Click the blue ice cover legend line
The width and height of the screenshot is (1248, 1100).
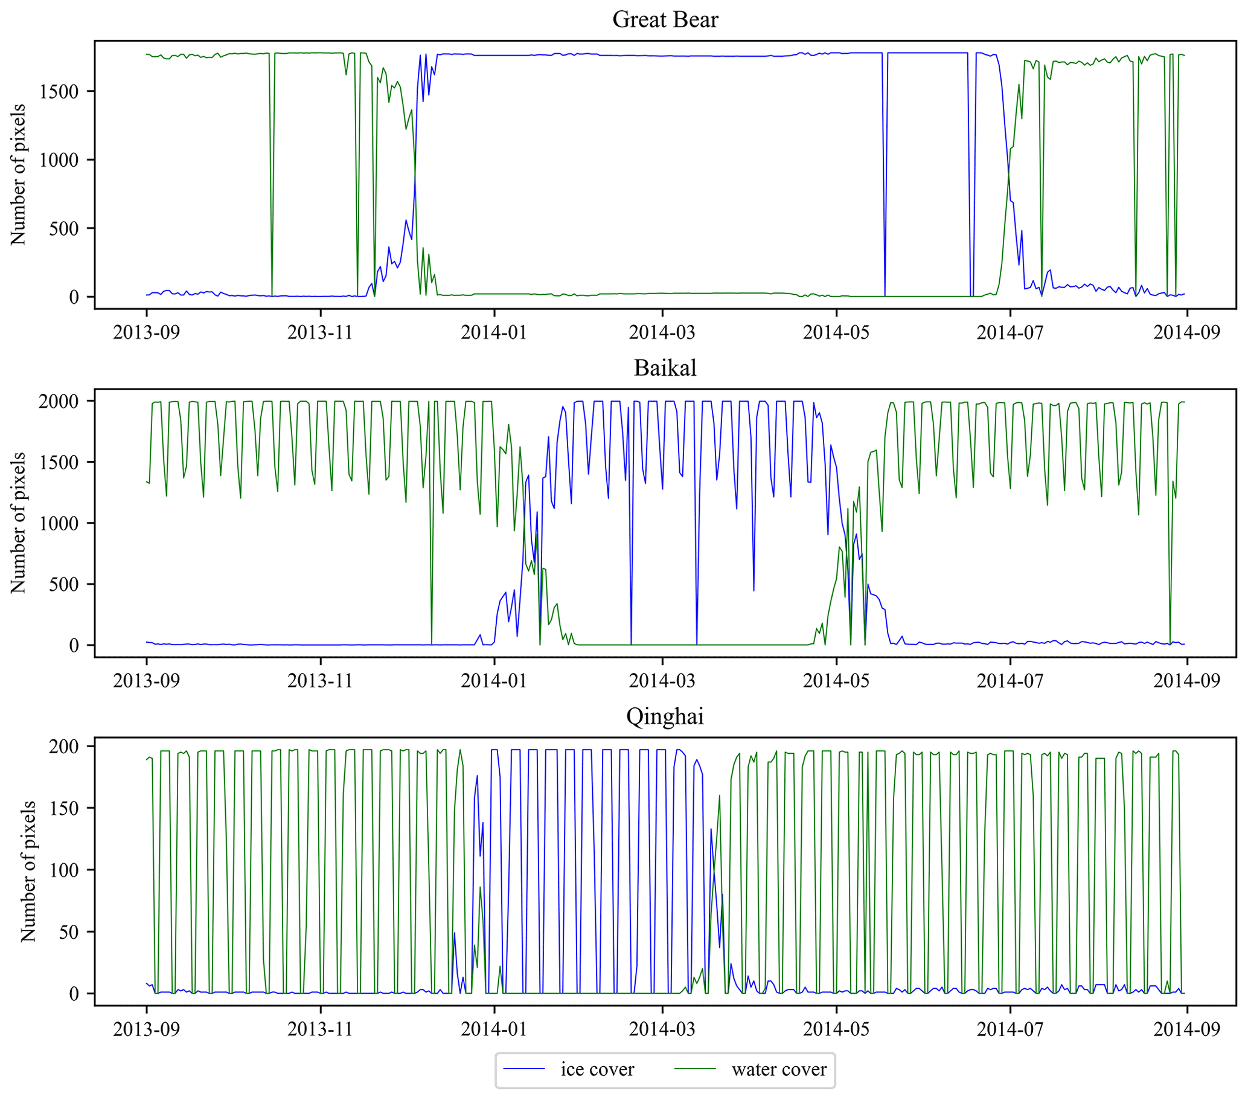(x=524, y=1069)
